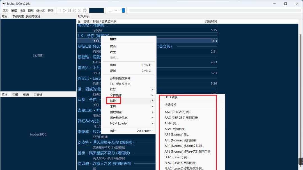Open the 视图 menu

22,10
